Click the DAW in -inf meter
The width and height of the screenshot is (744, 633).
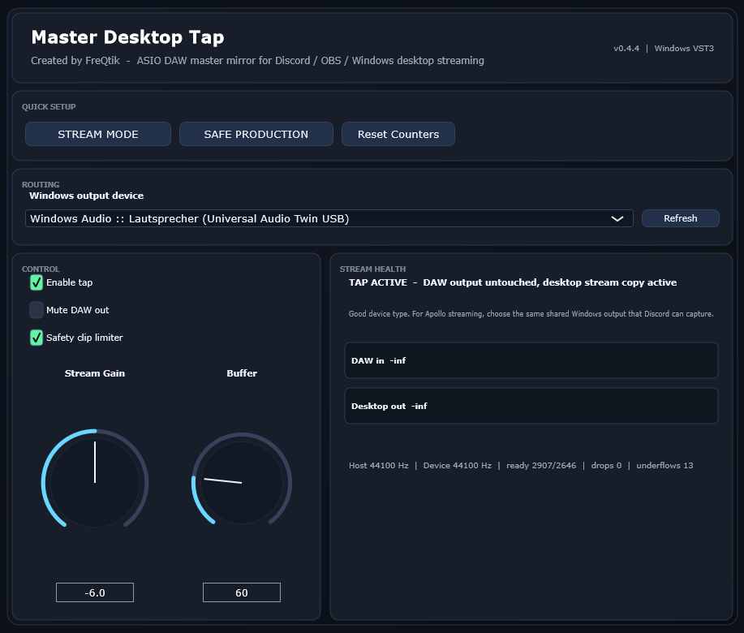[531, 360]
